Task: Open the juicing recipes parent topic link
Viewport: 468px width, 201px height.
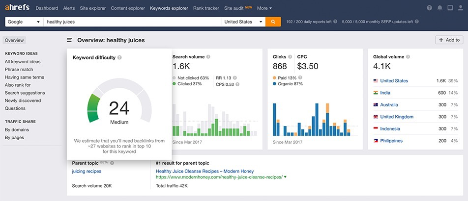Action: point(87,171)
